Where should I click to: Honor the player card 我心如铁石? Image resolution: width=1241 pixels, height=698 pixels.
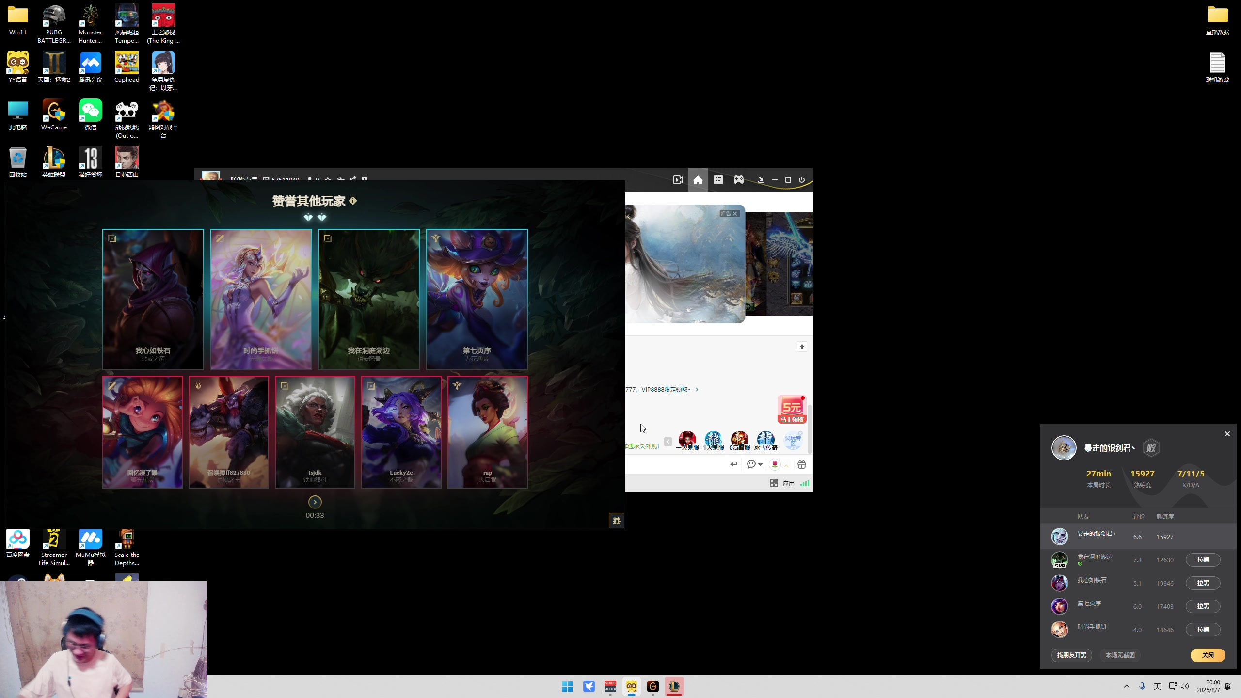tap(153, 299)
